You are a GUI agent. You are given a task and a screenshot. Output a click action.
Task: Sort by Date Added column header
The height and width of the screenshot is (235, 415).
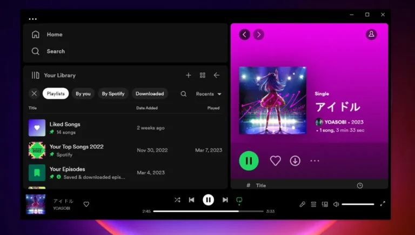147,108
